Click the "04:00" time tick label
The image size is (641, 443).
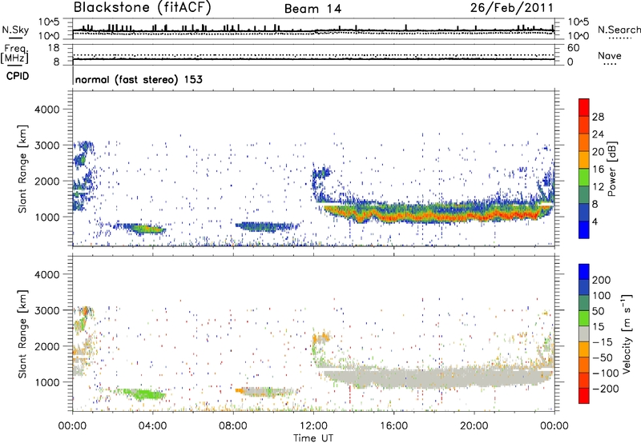point(152,426)
